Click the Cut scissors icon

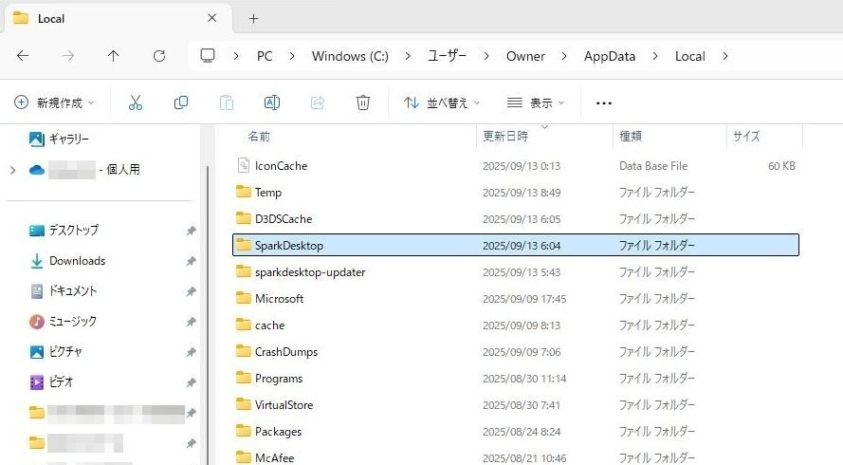136,102
